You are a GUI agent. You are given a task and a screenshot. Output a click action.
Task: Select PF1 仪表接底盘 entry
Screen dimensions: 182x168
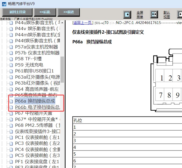(37, 162)
